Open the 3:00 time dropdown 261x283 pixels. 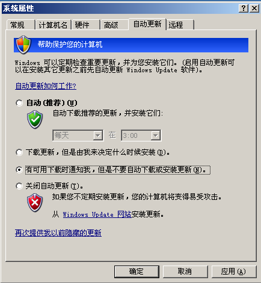[141, 135]
